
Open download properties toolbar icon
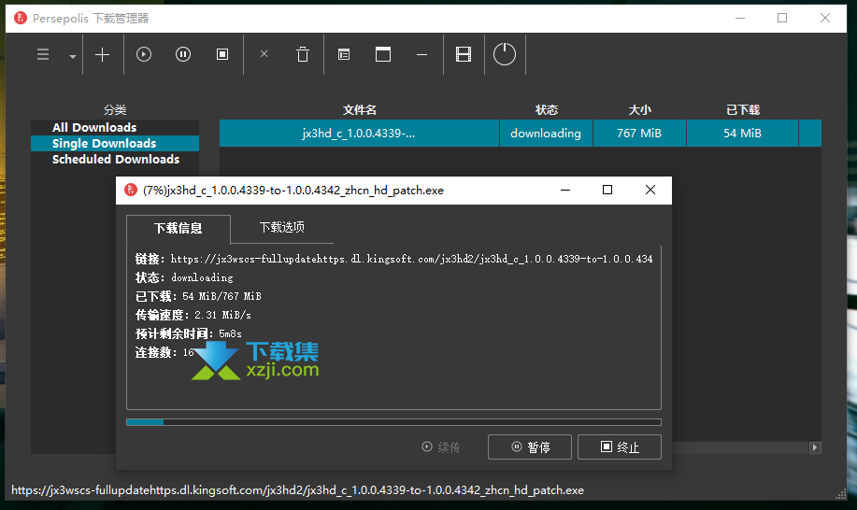[344, 54]
